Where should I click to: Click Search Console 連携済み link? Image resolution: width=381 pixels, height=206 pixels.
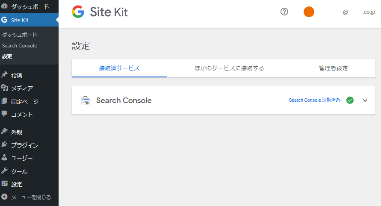(315, 100)
